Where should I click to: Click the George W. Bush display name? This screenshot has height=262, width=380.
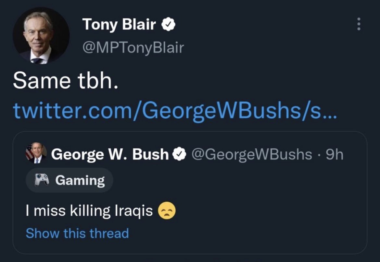point(110,154)
